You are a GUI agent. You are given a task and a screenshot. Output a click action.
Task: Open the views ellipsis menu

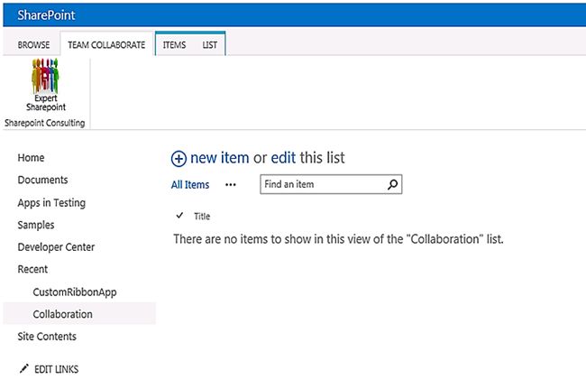[231, 185]
